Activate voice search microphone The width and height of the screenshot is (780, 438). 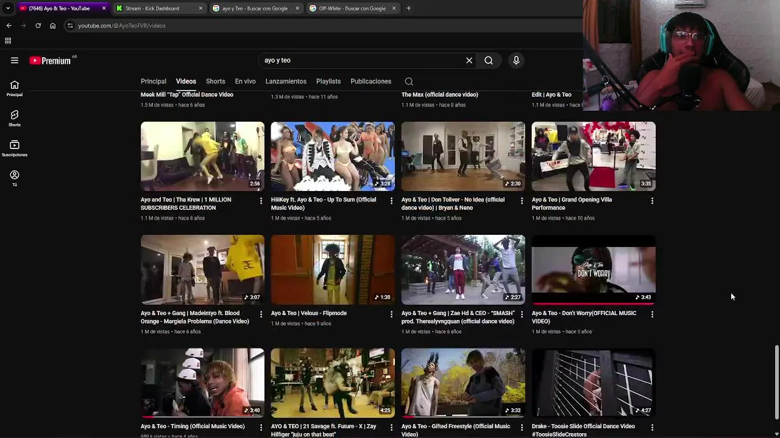pos(516,60)
